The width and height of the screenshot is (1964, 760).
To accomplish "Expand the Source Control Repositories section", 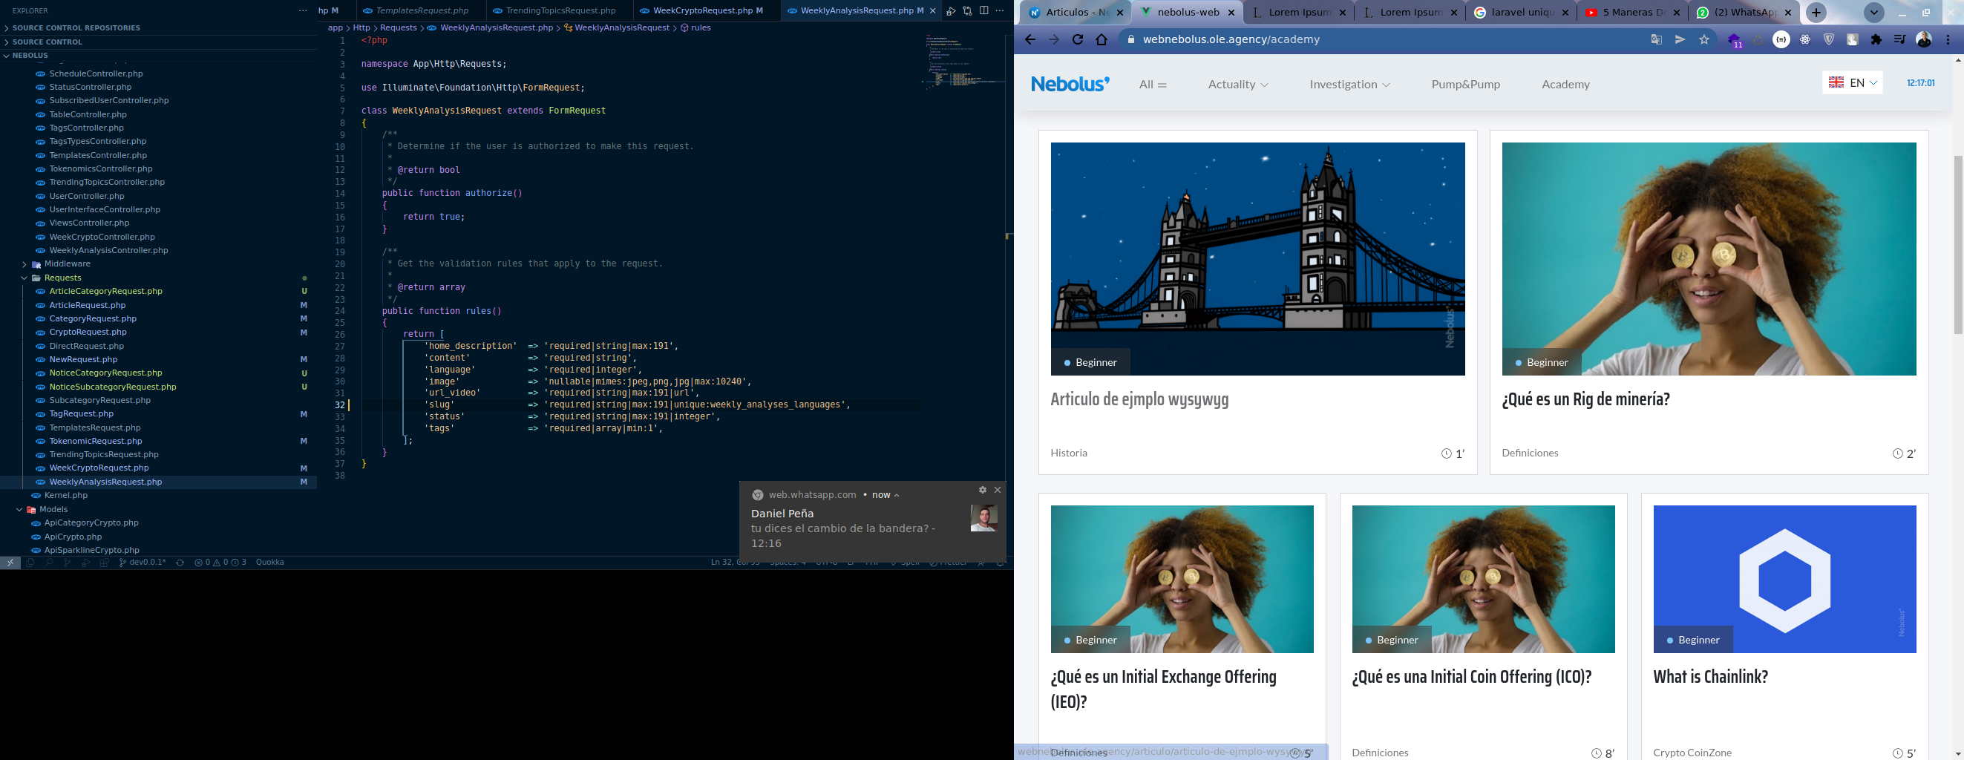I will 76,27.
